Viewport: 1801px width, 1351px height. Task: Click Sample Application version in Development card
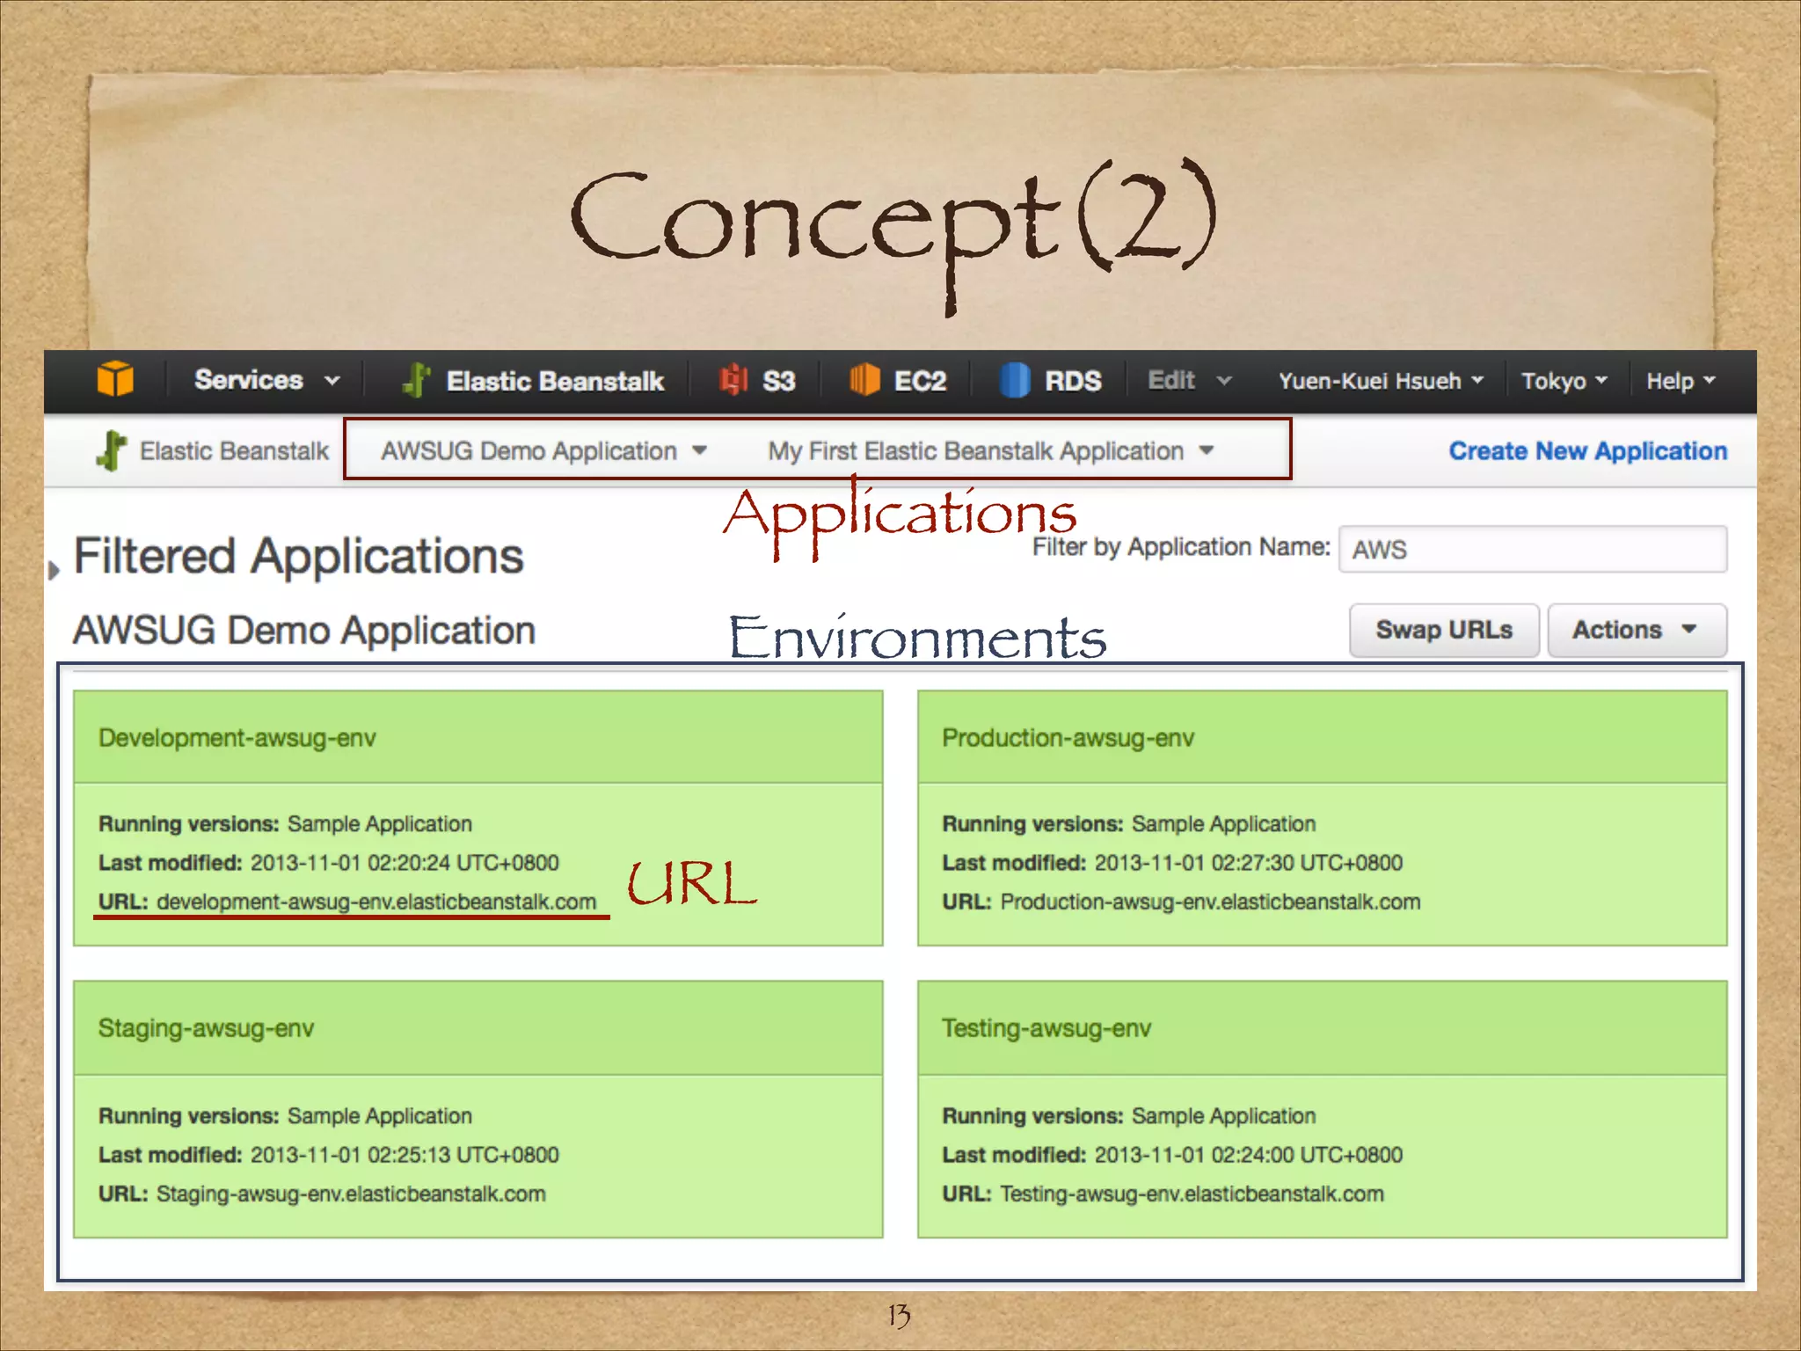pyautogui.click(x=380, y=824)
